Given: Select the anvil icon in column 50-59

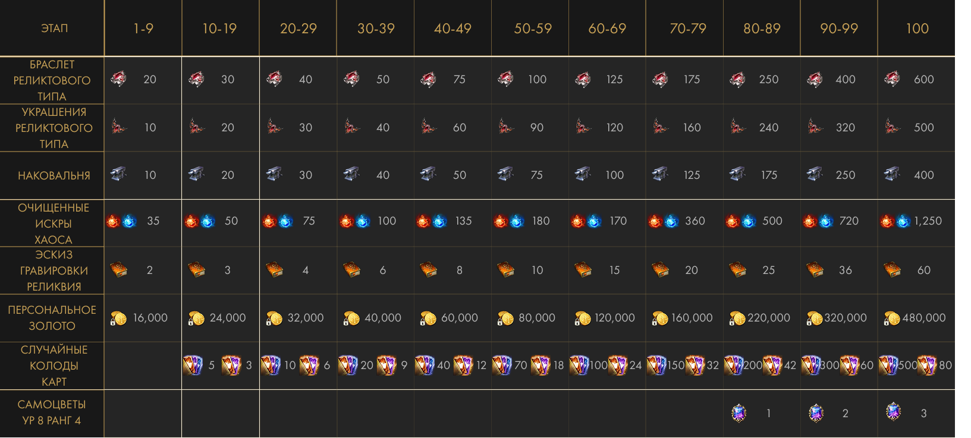Looking at the screenshot, I should click(x=505, y=174).
